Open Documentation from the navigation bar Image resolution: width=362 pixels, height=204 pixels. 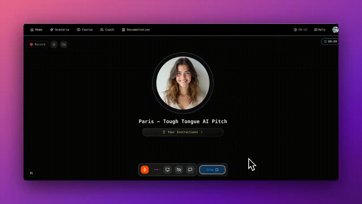click(x=136, y=29)
